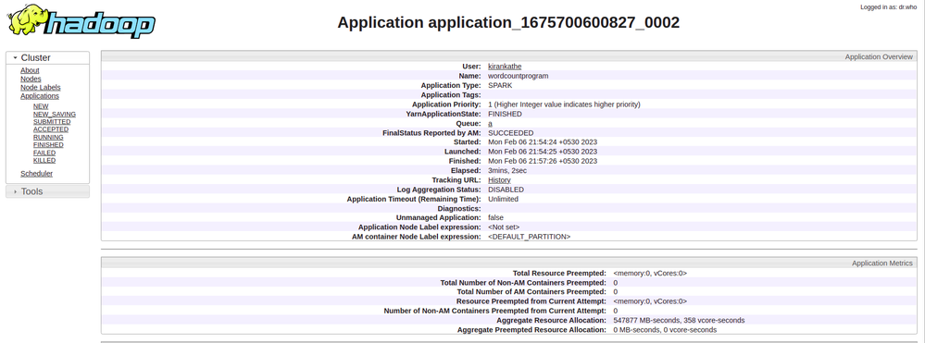This screenshot has width=925, height=343.
Task: Click the SPARK application type value
Action: pos(500,85)
